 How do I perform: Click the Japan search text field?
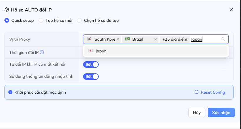pyautogui.click(x=203, y=39)
